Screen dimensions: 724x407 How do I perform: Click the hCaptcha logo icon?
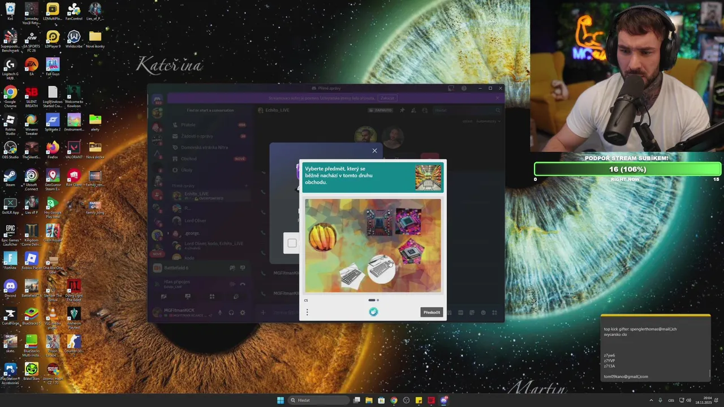click(373, 312)
